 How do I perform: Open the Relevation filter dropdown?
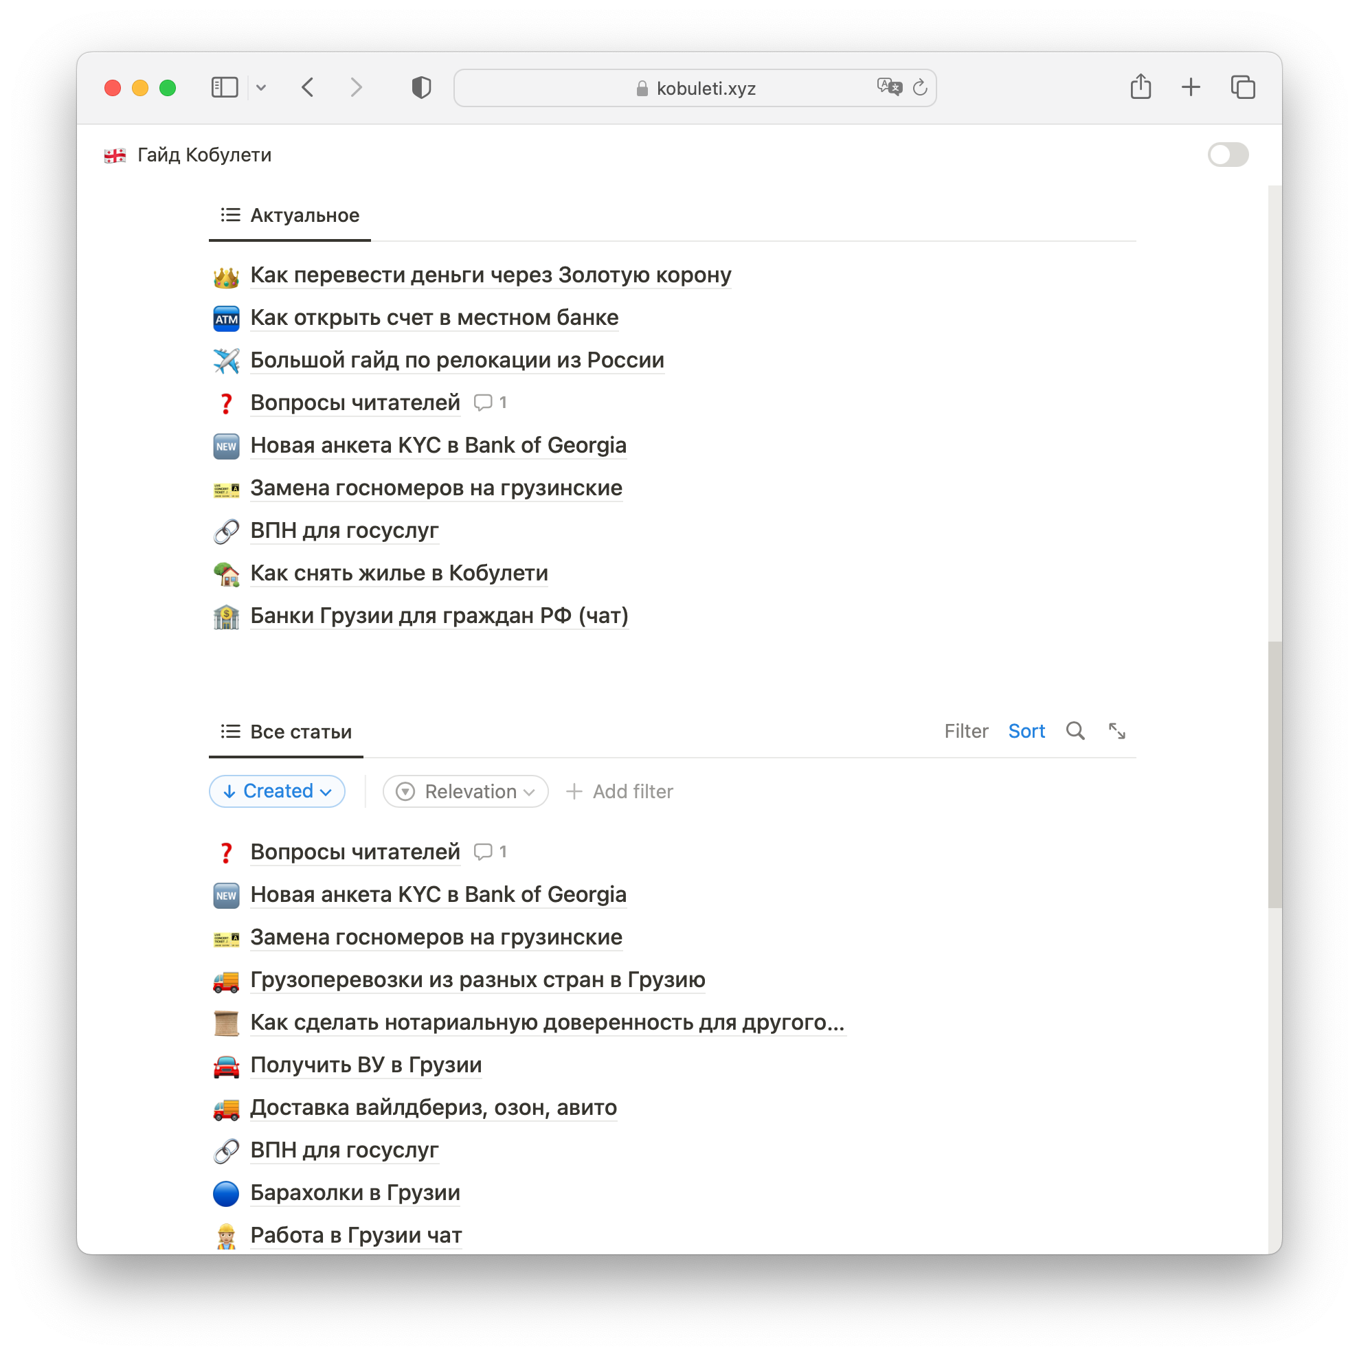(x=465, y=792)
